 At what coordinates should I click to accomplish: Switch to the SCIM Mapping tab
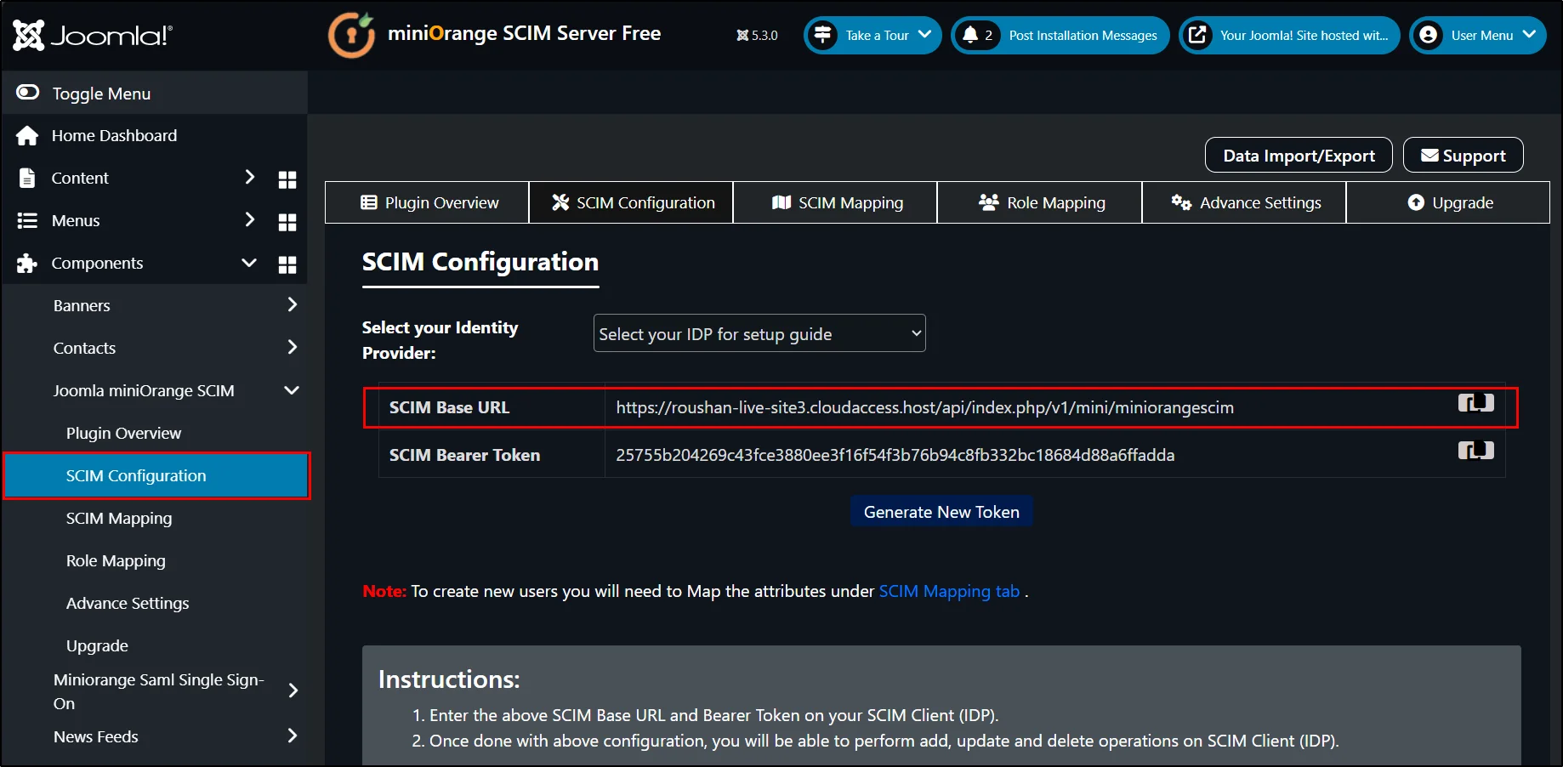pyautogui.click(x=835, y=202)
